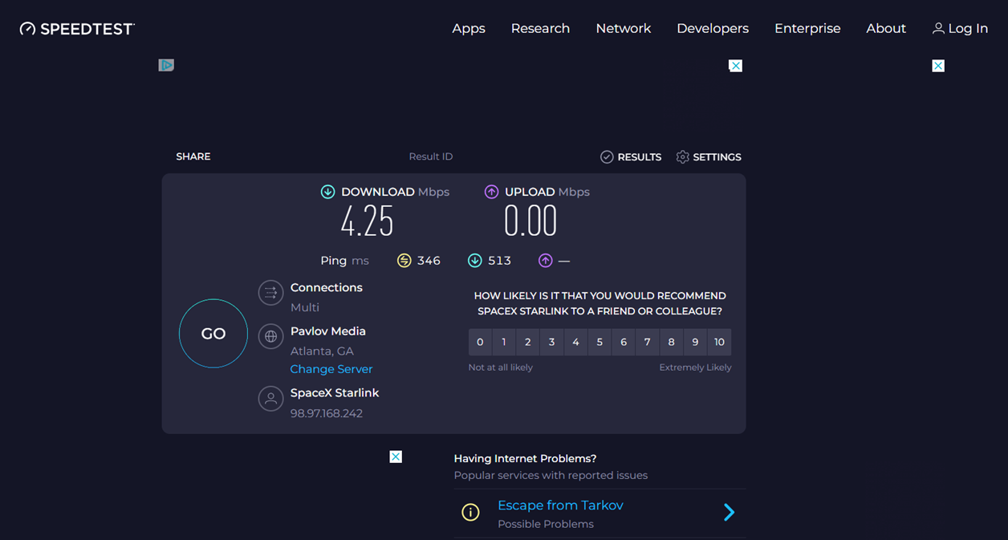Start the test with the GO button
This screenshot has width=1008, height=540.
coord(213,334)
